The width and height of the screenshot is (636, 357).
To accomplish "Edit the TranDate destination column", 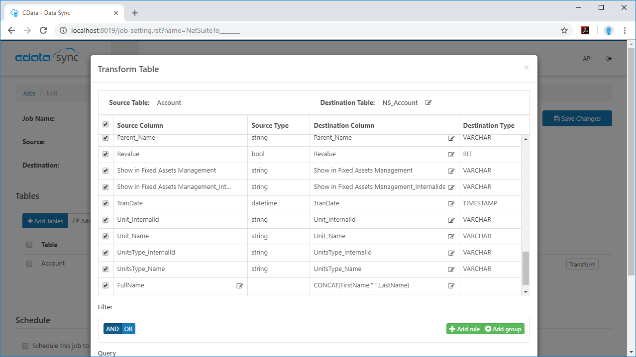I will [451, 204].
